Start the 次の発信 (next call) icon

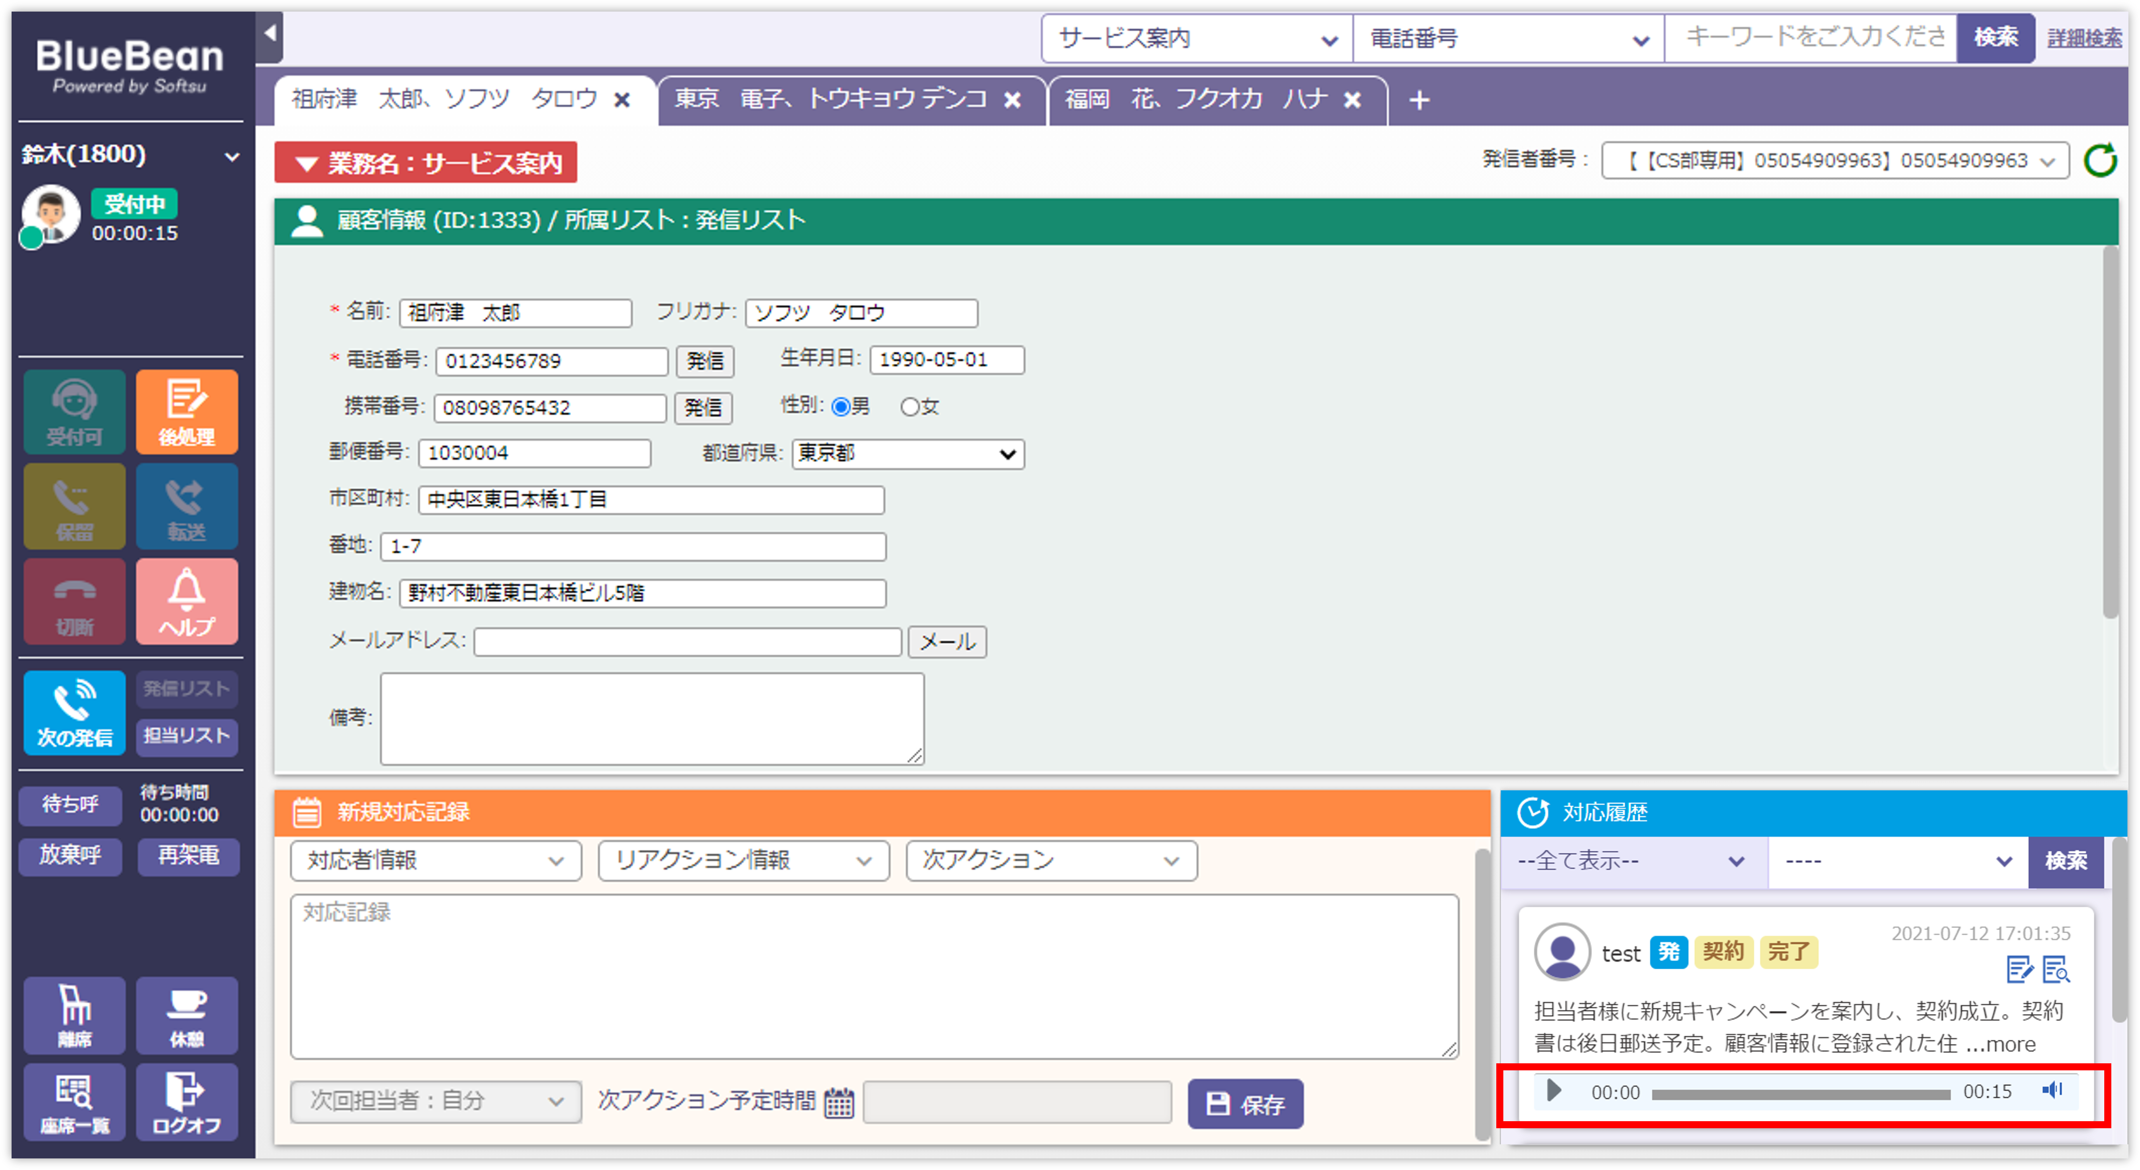pyautogui.click(x=74, y=713)
